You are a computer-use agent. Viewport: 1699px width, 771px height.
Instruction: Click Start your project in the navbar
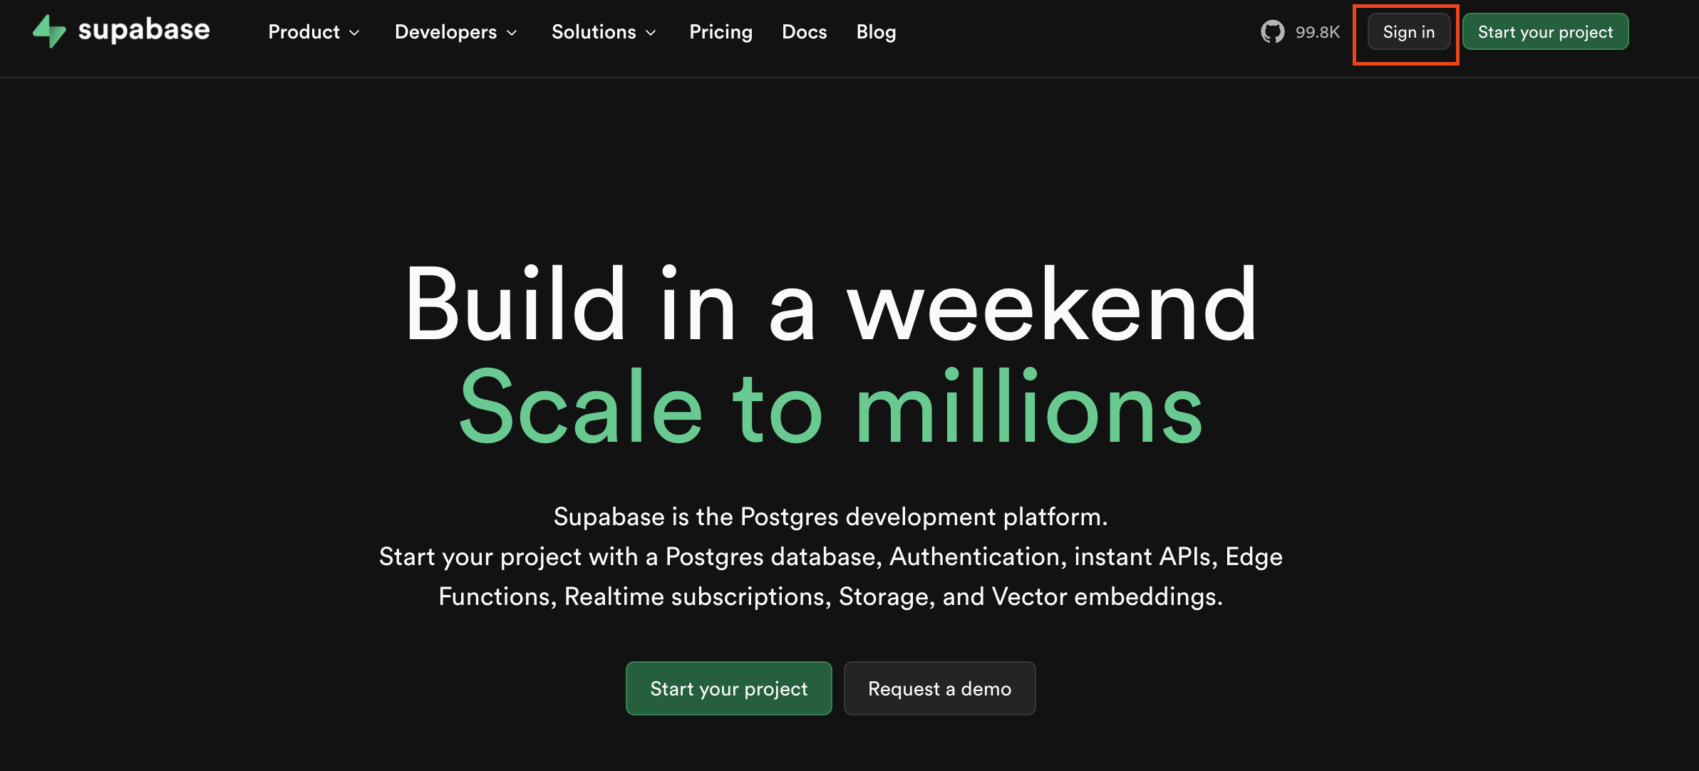(x=1545, y=32)
